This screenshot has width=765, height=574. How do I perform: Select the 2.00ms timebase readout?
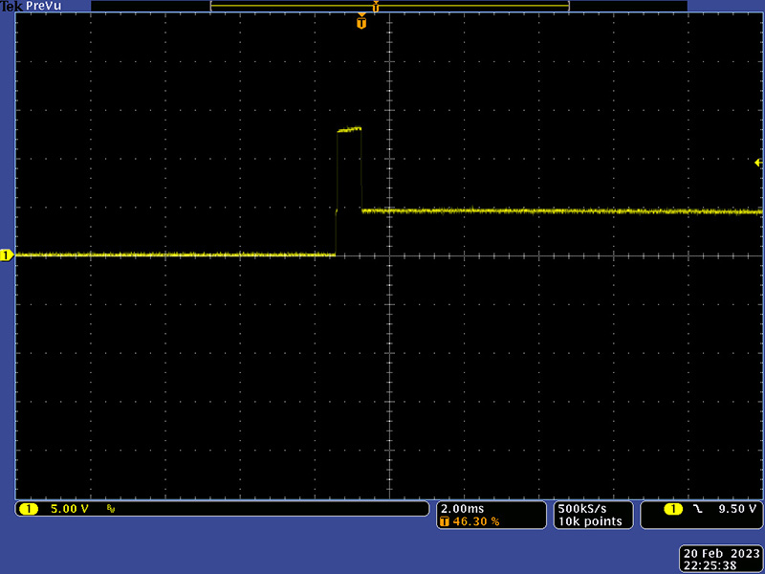(x=463, y=509)
